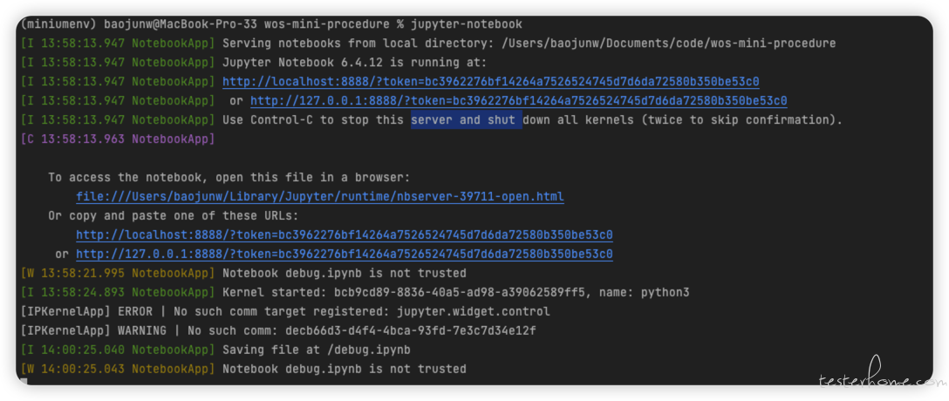Click the 'To access the notebook' instruction text
Image resolution: width=949 pixels, height=401 pixels.
(229, 177)
